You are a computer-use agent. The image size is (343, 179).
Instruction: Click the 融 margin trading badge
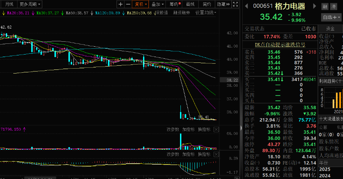click(325, 7)
